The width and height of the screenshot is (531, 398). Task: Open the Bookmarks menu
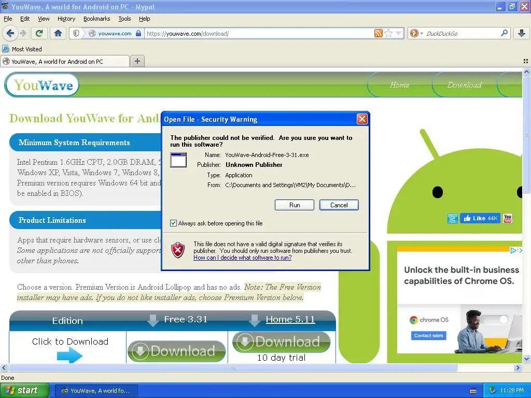point(97,19)
